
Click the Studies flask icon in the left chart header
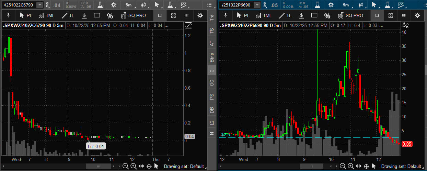(100, 5)
